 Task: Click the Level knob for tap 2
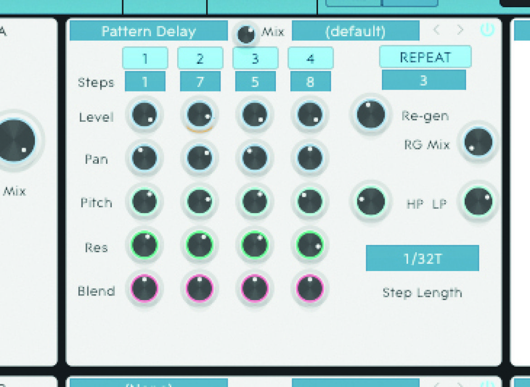[200, 115]
